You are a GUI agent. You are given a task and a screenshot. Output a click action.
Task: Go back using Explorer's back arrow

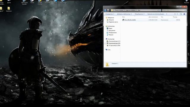[105, 10]
